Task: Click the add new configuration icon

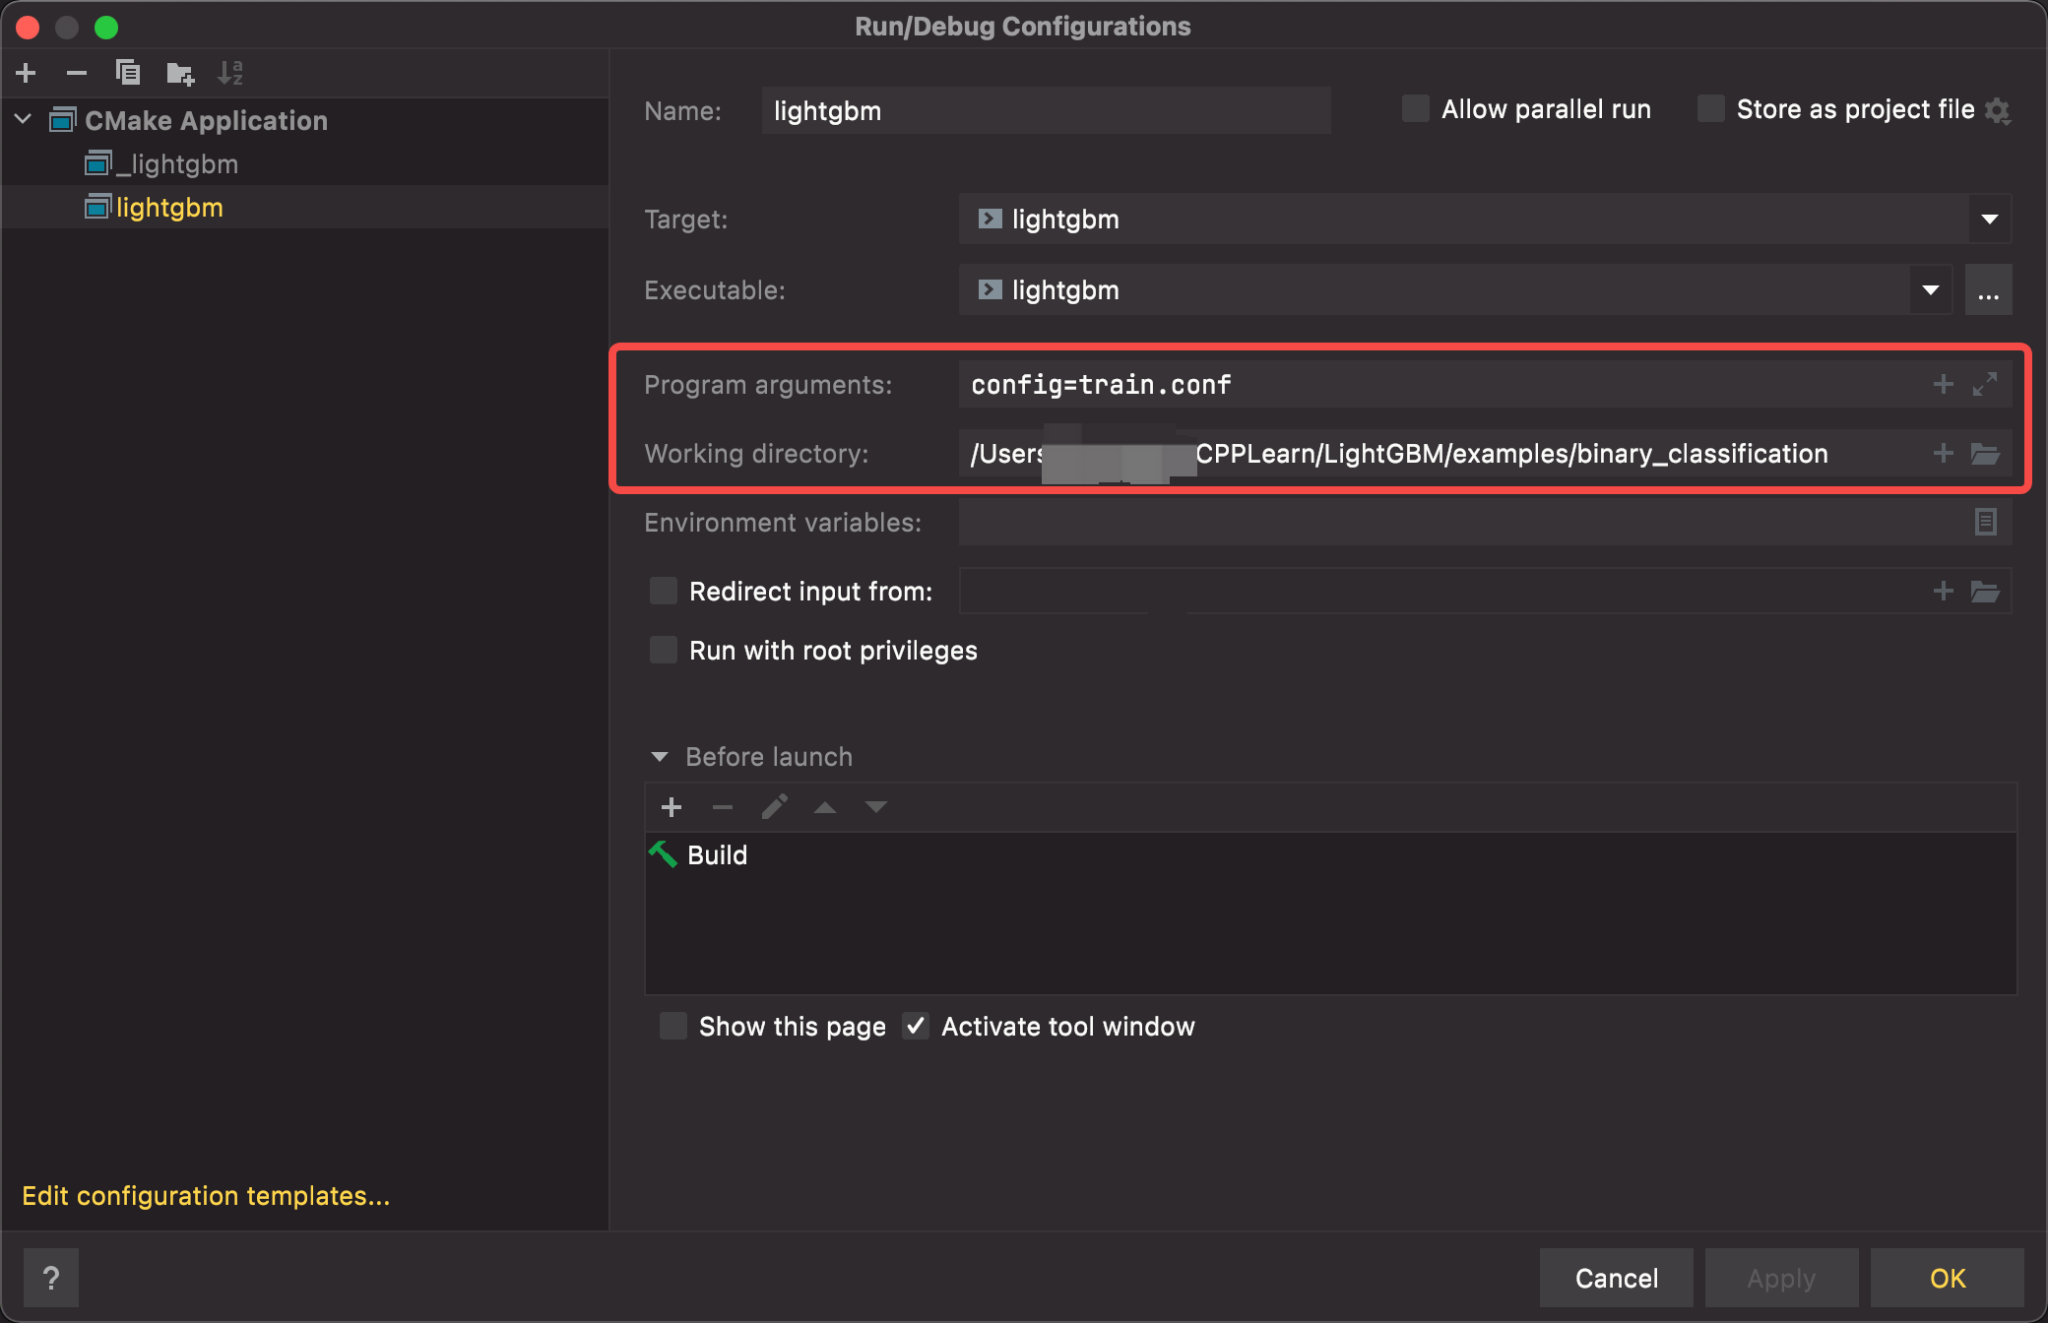Action: pos(26,72)
